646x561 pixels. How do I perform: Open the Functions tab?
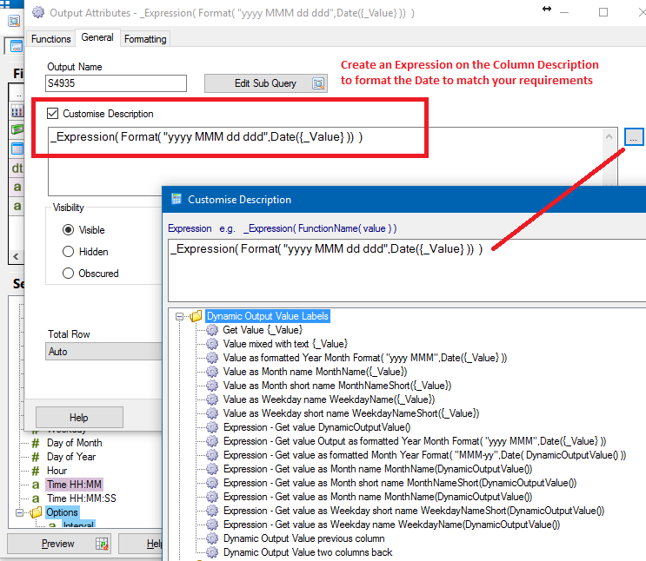(50, 39)
